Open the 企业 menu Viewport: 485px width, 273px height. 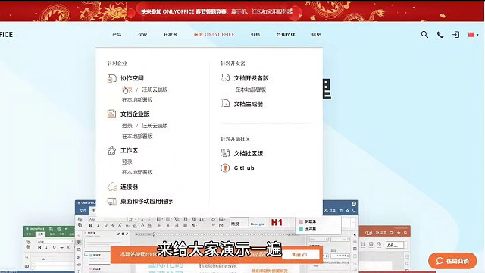tap(142, 35)
